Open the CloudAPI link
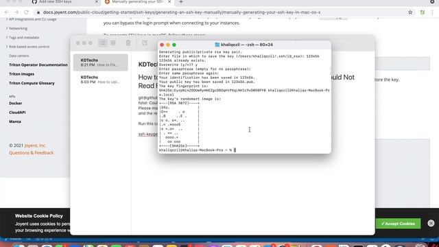The width and height of the screenshot is (439, 247). point(17,113)
